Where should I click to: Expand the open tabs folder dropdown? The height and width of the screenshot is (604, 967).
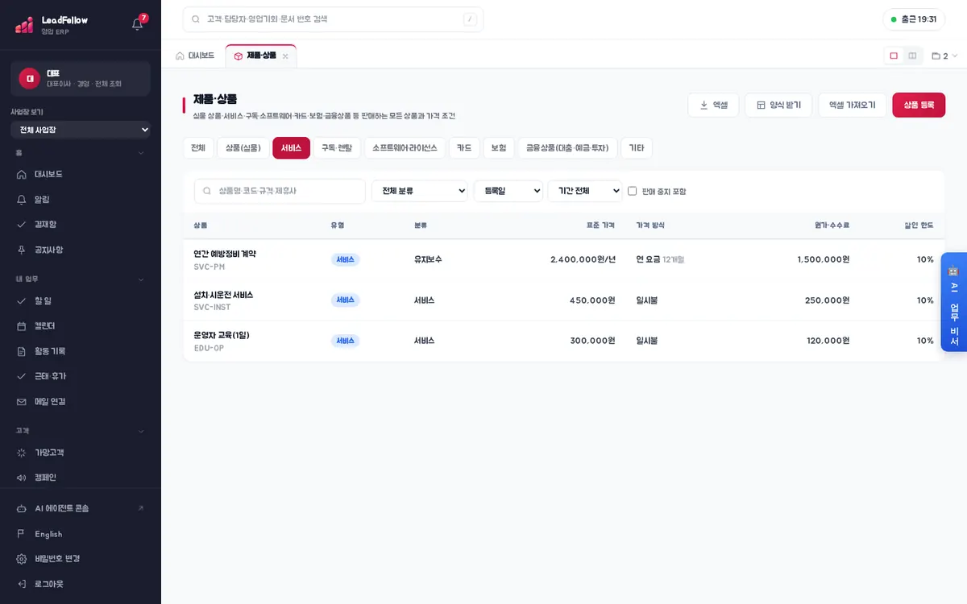click(944, 56)
